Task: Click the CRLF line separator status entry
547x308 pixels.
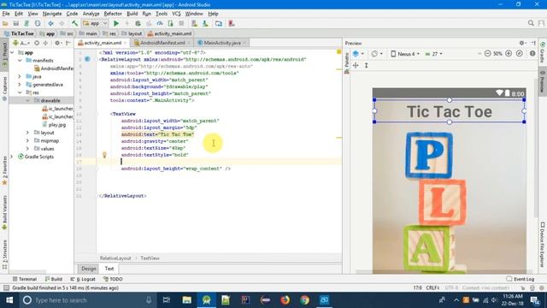Action: click(432, 287)
